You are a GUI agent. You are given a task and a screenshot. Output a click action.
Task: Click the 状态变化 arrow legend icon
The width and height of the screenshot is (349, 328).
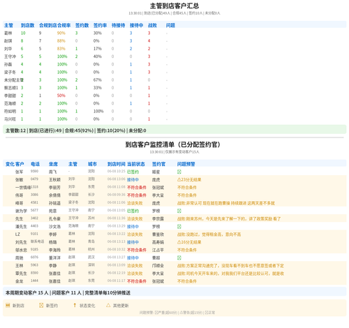(75, 305)
